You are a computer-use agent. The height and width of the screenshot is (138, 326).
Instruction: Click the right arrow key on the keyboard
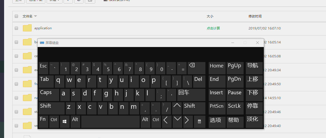click(x=188, y=122)
